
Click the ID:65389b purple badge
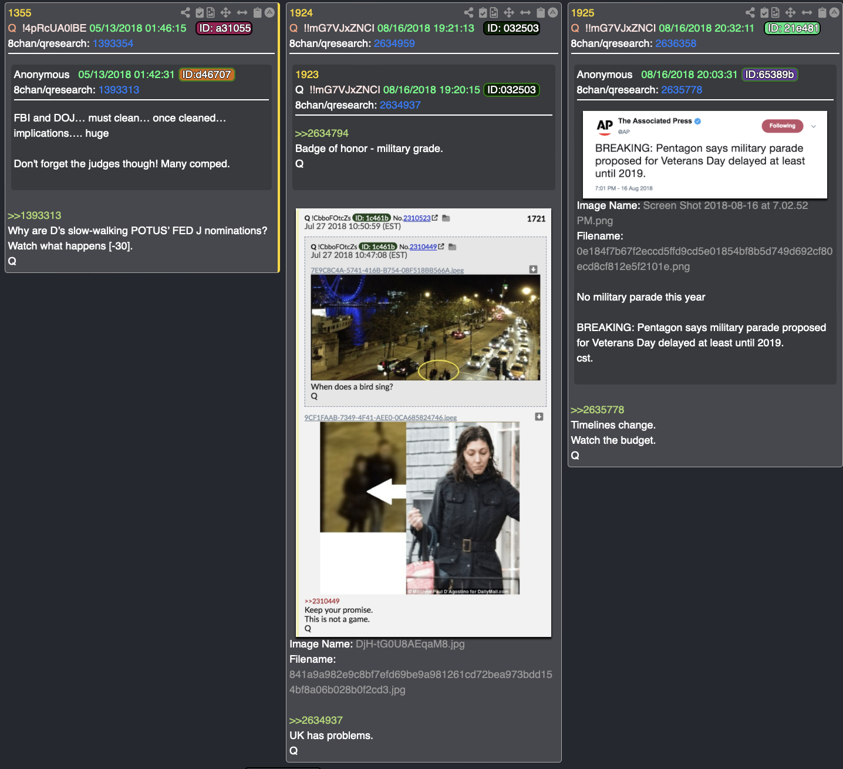point(770,75)
